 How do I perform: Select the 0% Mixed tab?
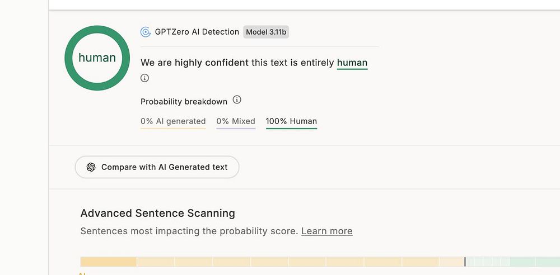[x=236, y=121]
